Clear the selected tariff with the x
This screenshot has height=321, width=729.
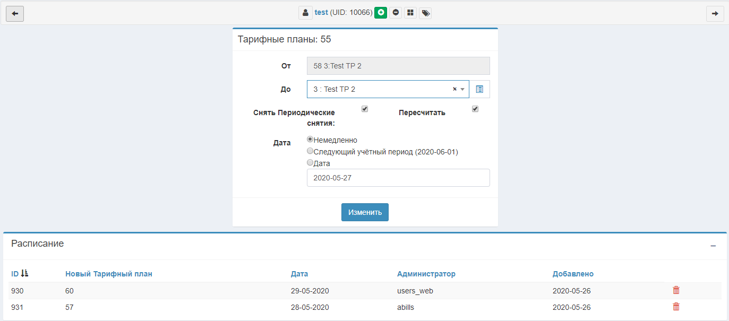(x=454, y=90)
